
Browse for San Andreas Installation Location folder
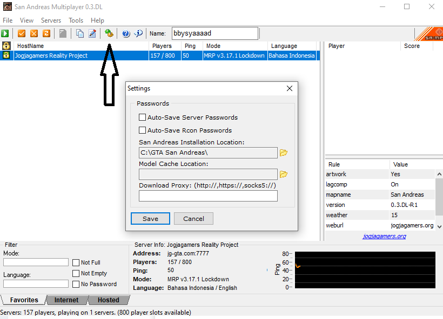pyautogui.click(x=284, y=152)
